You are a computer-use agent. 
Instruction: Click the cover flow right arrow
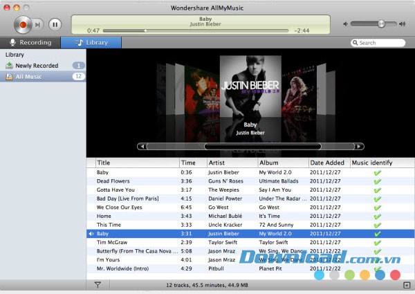click(x=358, y=147)
